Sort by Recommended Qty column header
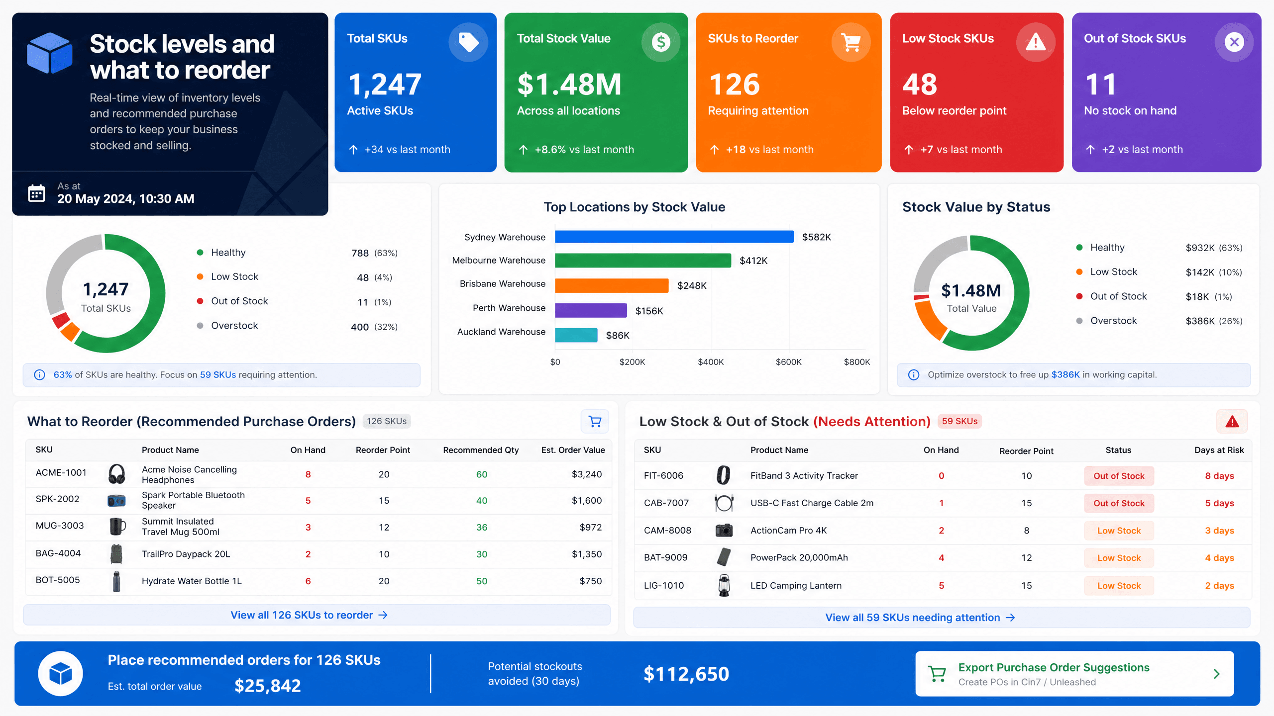1274x716 pixels. 481,450
